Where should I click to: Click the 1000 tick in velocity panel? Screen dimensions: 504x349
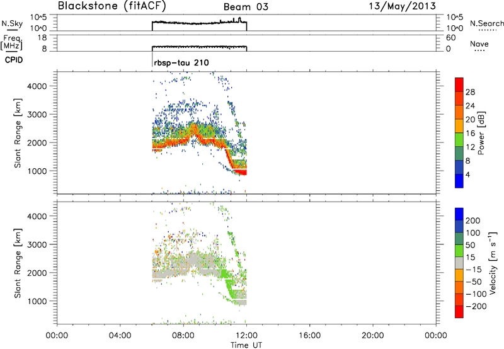pos(37,301)
